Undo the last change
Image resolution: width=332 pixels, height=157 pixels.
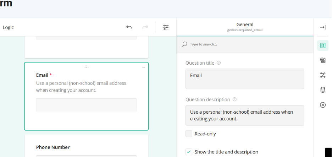point(129,27)
